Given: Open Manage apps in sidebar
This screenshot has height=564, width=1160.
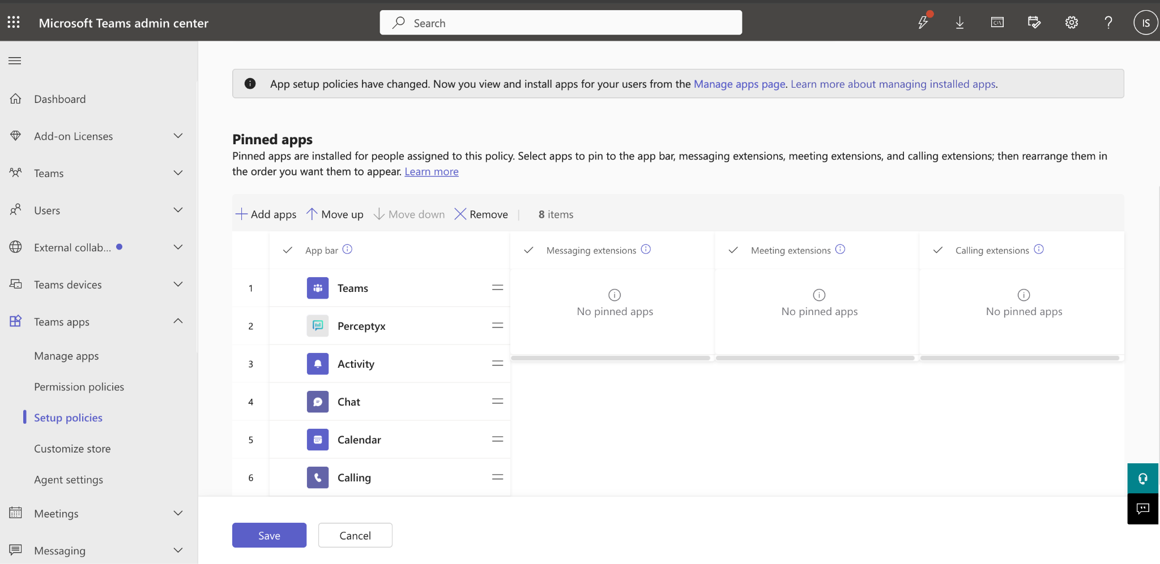Looking at the screenshot, I should pyautogui.click(x=66, y=356).
